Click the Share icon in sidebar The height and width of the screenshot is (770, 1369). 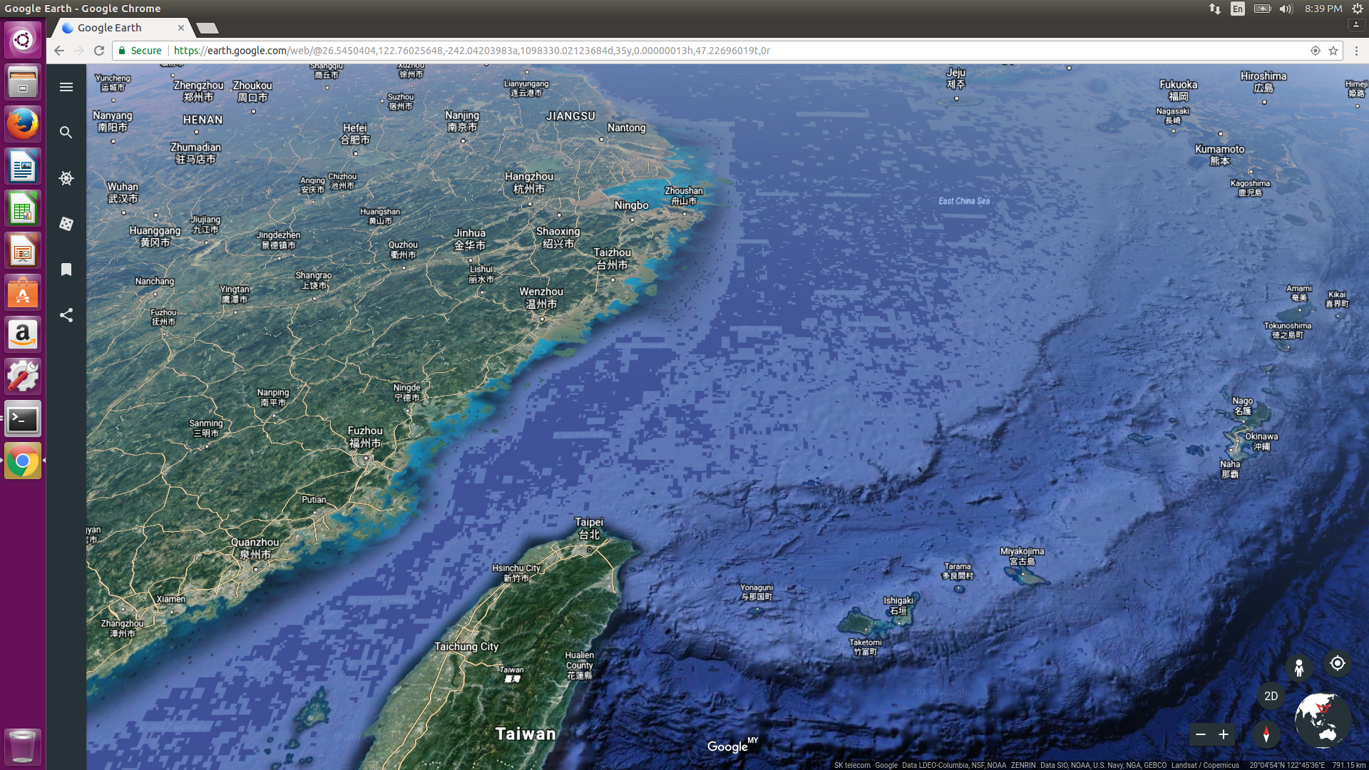coord(66,315)
